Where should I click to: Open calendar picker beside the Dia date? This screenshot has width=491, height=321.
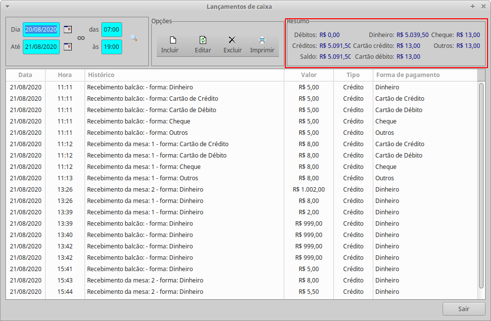pos(68,30)
